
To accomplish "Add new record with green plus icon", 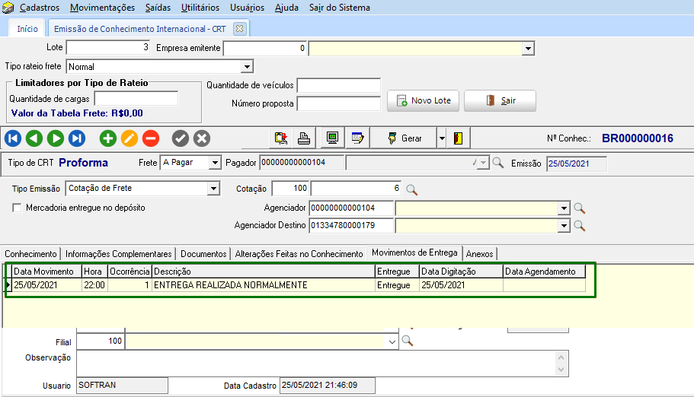I will pyautogui.click(x=107, y=138).
